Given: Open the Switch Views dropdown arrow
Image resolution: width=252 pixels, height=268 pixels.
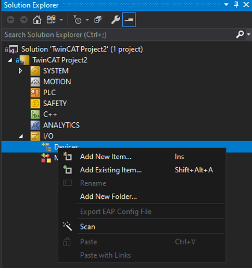Looking at the screenshot, I should pyautogui.click(x=61, y=20).
